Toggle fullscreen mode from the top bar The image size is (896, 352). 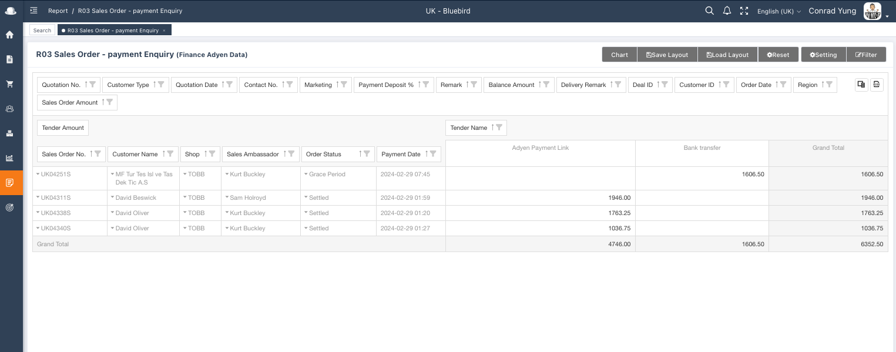coord(744,11)
